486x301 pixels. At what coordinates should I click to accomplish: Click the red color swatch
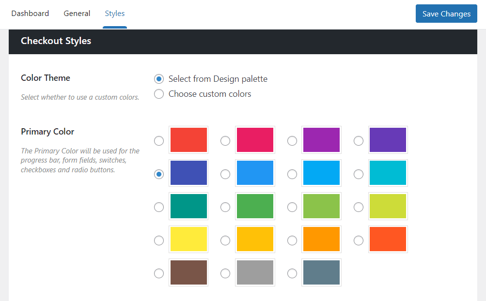click(188, 140)
